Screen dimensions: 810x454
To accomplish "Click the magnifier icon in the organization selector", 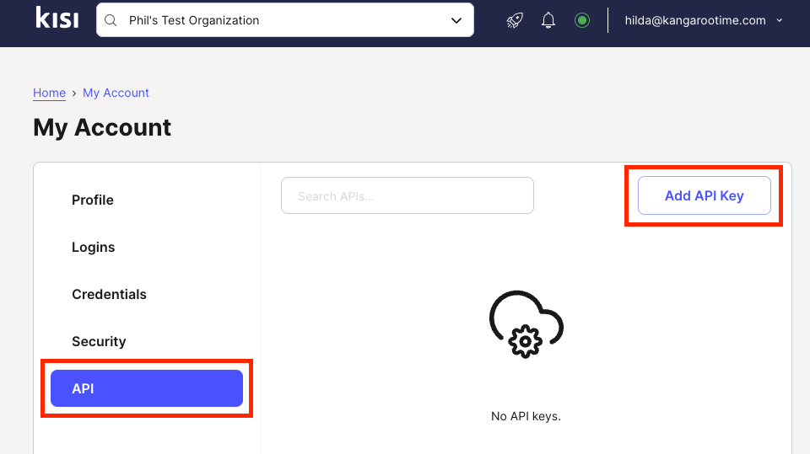I will pos(112,20).
